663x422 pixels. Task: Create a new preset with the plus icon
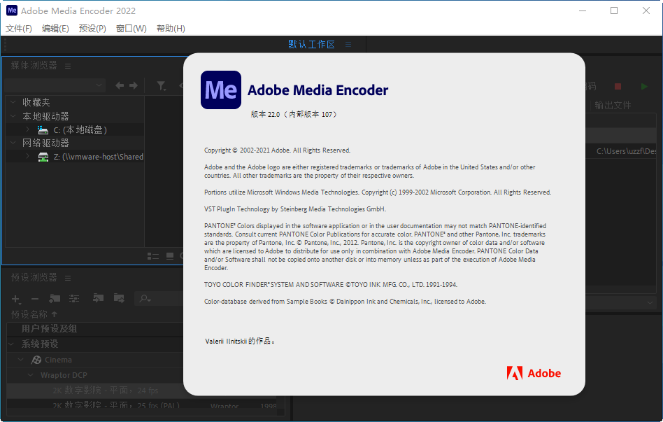[x=15, y=298]
